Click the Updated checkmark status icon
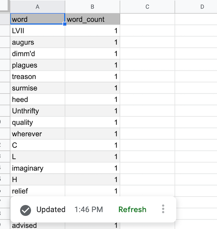Viewport: 217px width, 229px height. 26,210
